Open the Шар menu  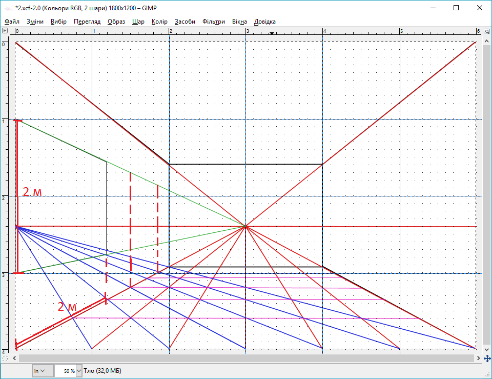(138, 22)
